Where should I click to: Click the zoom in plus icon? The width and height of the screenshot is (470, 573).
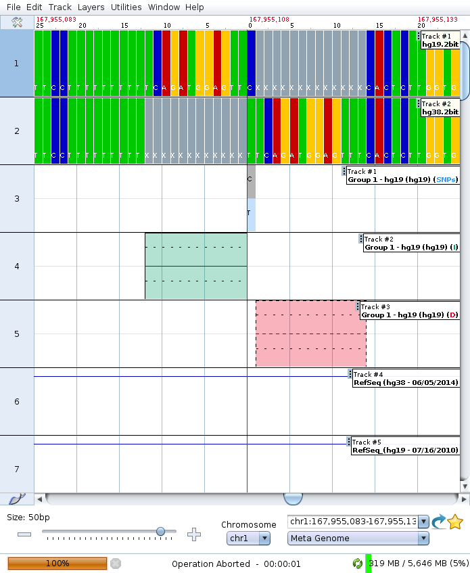click(x=194, y=534)
